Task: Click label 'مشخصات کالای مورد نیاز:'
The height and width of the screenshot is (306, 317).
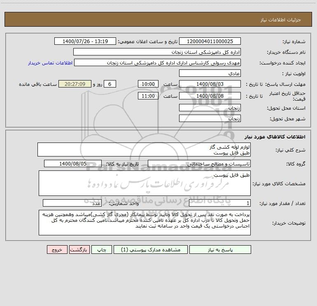Action: pyautogui.click(x=279, y=184)
